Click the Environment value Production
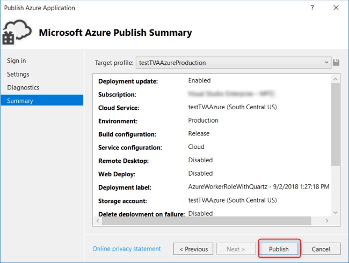349x263 pixels. click(203, 121)
